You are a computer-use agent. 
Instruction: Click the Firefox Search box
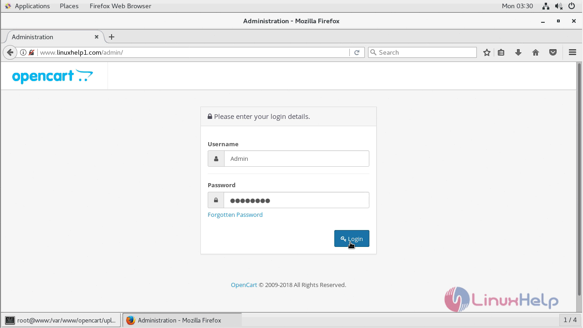[x=422, y=52]
